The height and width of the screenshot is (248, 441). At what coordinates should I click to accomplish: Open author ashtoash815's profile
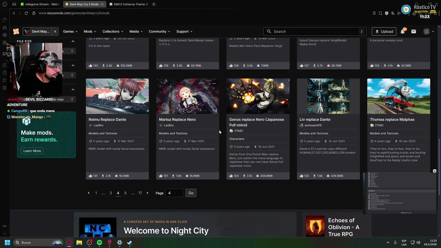coord(313,125)
